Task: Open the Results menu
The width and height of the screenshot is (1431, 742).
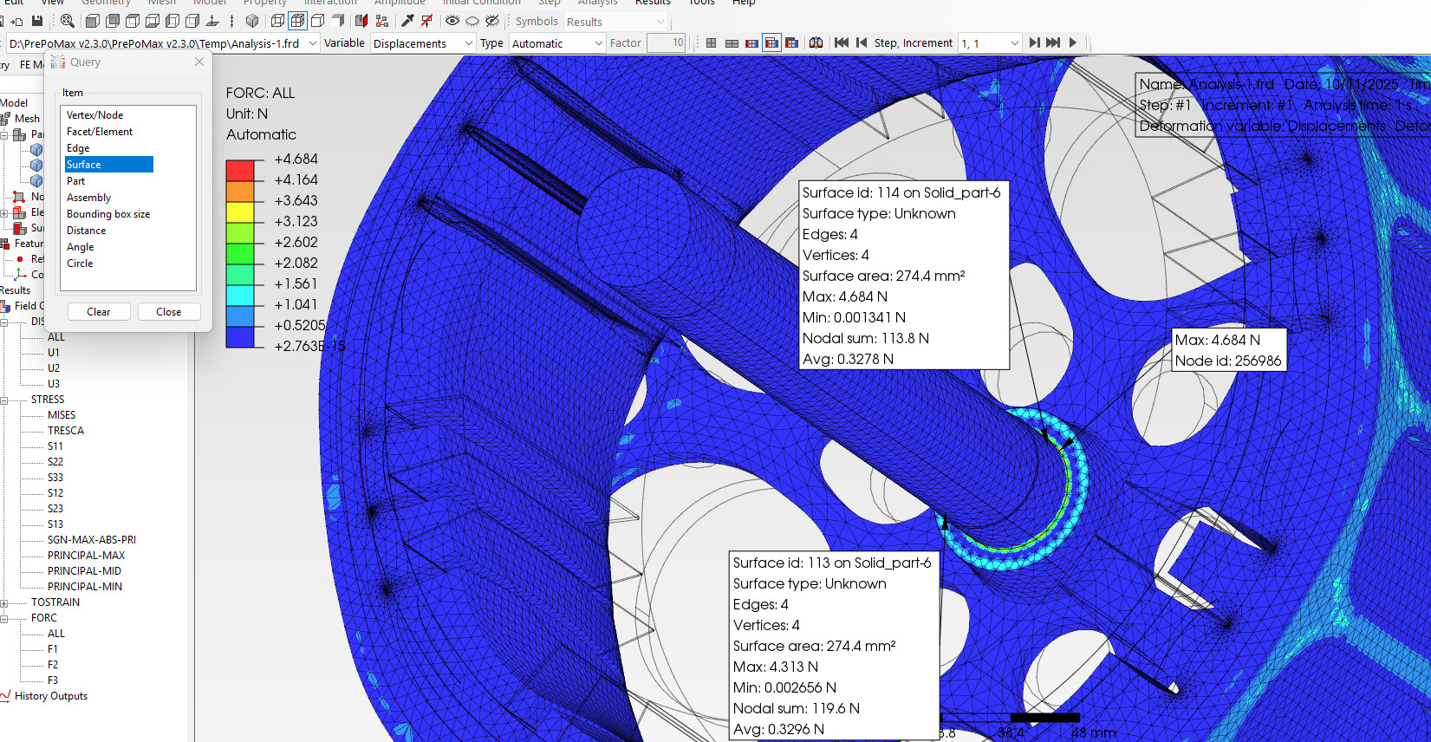Action: point(652,3)
